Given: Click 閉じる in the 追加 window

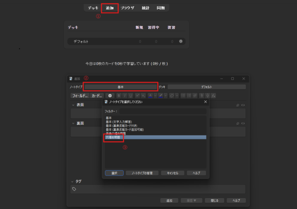Looking at the screenshot, I should (214, 201).
